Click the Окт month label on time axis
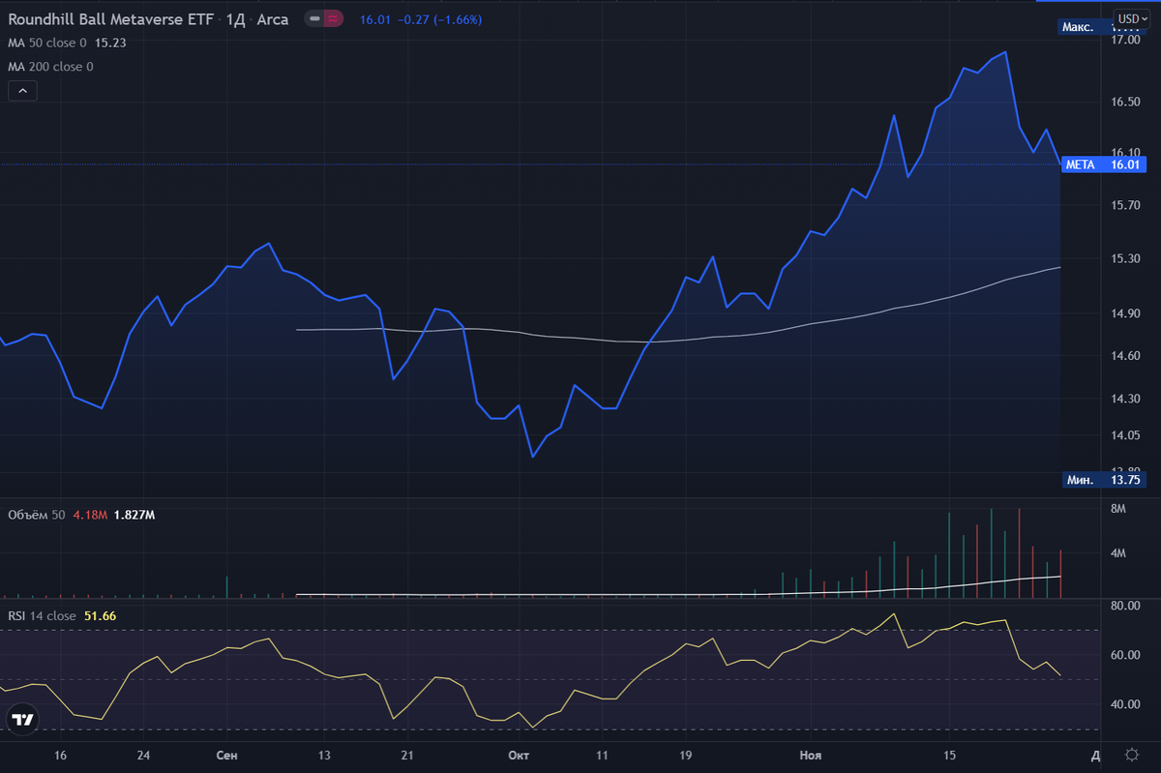Image resolution: width=1161 pixels, height=773 pixels. [x=519, y=755]
